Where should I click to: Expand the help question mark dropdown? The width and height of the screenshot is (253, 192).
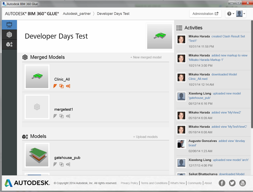(230, 14)
